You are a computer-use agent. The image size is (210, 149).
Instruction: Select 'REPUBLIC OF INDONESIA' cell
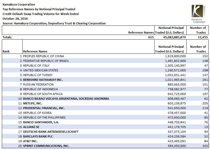click(40, 89)
